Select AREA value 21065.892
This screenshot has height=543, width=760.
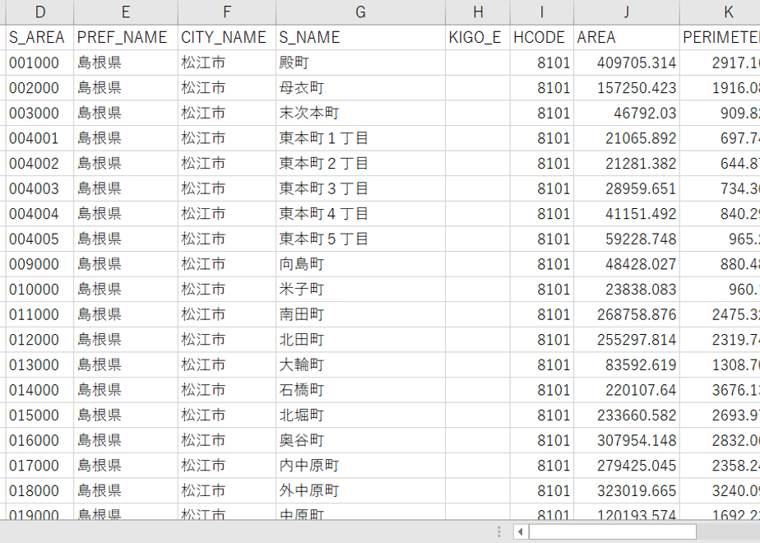click(x=627, y=138)
